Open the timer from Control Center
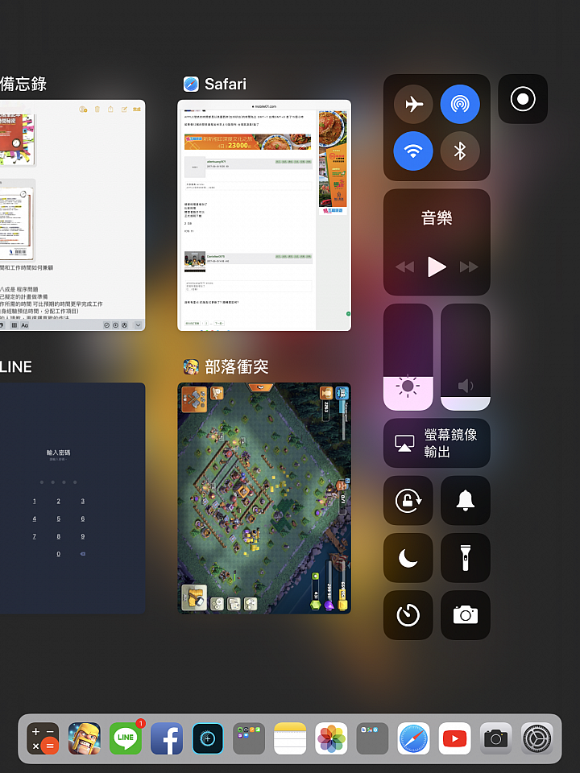580x773 pixels. click(408, 615)
